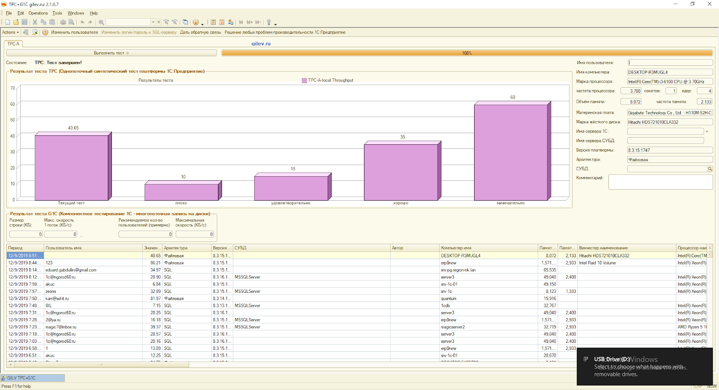Viewport: 719px width, 390px height.
Task: Open the gilev.ru link
Action: coord(261,44)
